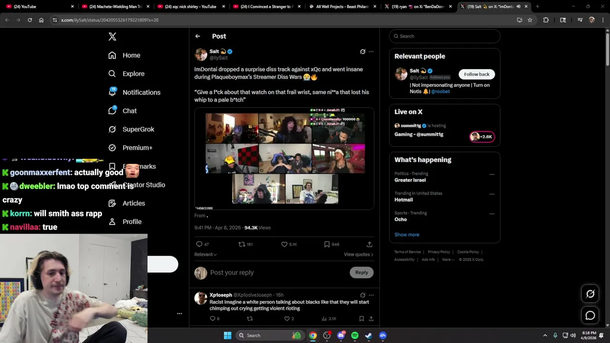
Task: Open Chrome extensions puzzle icon
Action: 546,20
